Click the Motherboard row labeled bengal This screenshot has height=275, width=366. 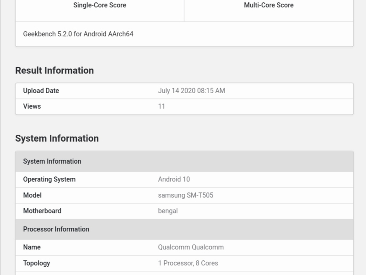point(42,211)
